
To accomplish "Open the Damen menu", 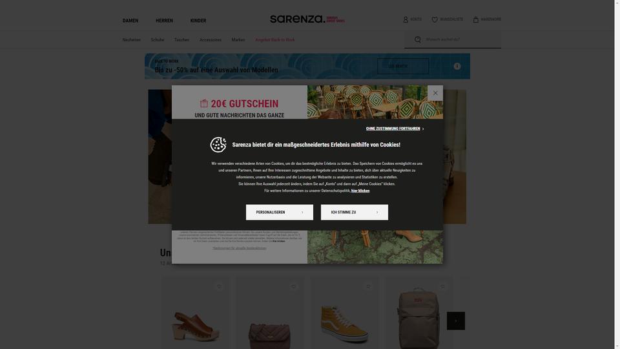I will pyautogui.click(x=130, y=21).
